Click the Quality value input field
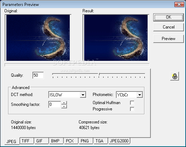This screenshot has height=147, width=186. [x=38, y=75]
